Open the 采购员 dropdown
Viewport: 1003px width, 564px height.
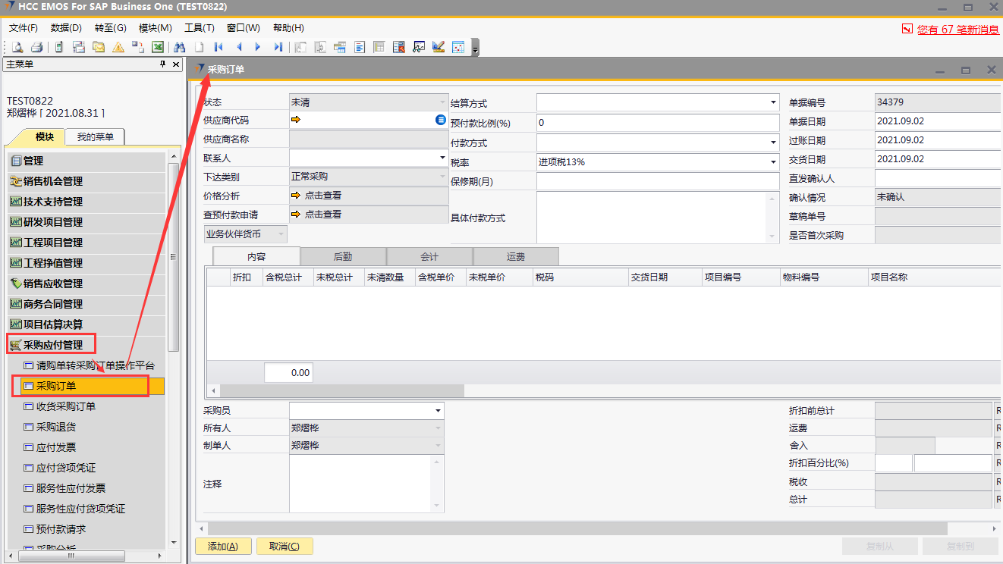coord(438,411)
